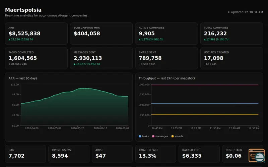
Task: Toggle the messages legend pink swatch
Action: coord(153,136)
